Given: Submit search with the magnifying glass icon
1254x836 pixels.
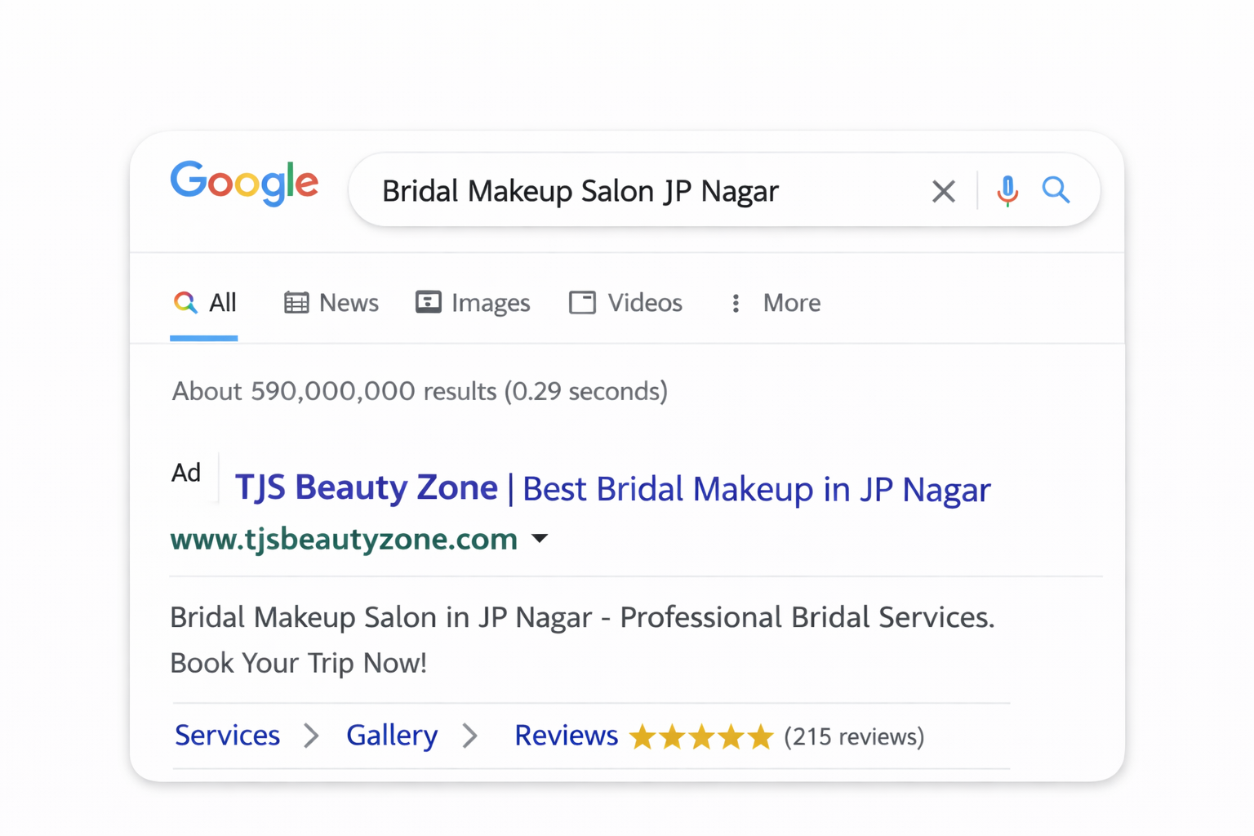Looking at the screenshot, I should pos(1056,190).
